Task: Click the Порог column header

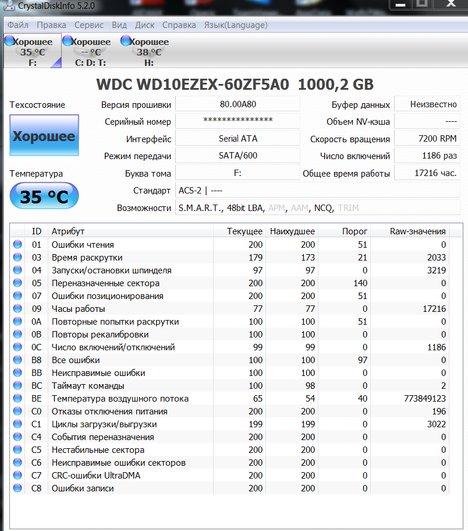Action: click(x=344, y=231)
